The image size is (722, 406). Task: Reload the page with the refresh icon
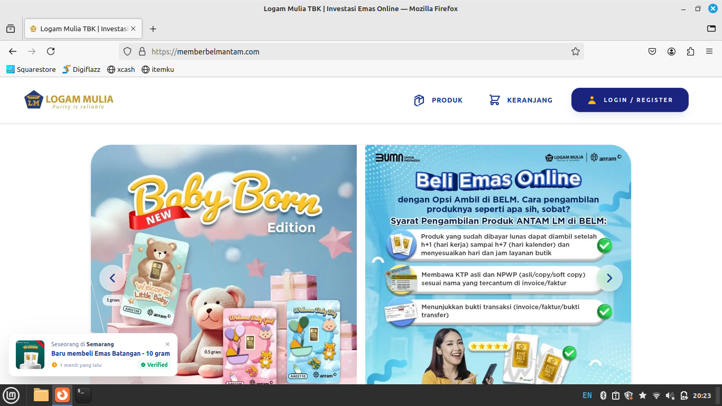51,51
